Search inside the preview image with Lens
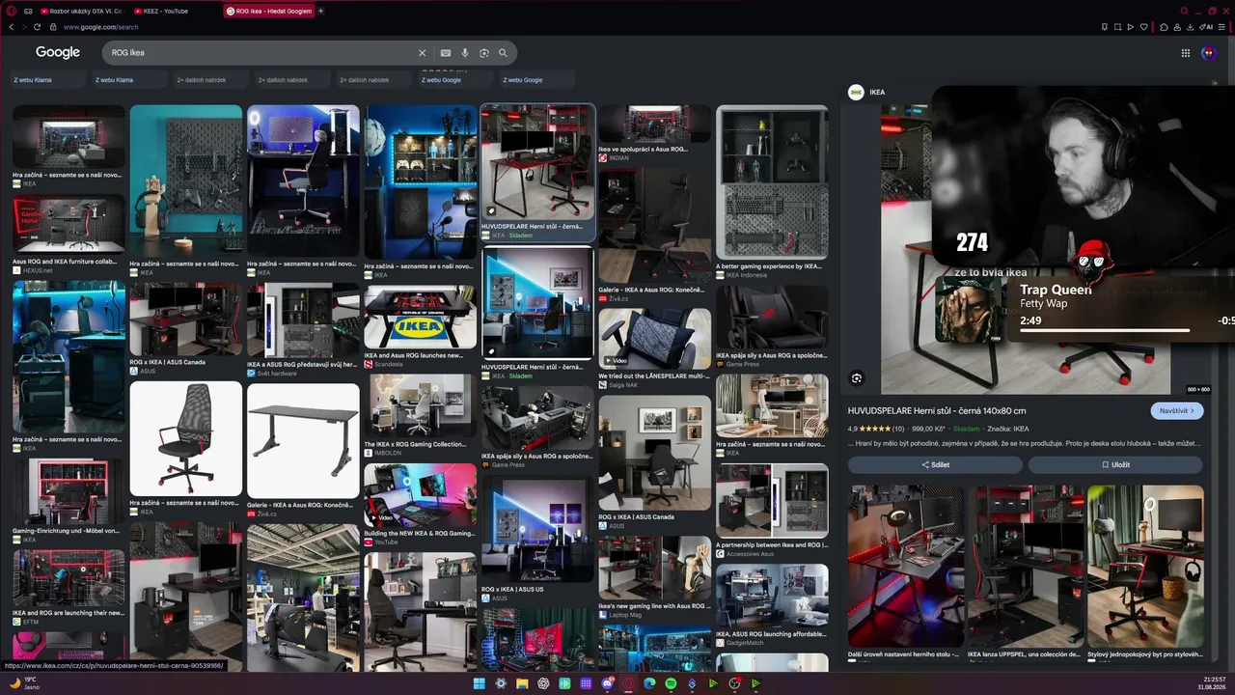Viewport: 1235px width, 695px height. click(x=856, y=378)
